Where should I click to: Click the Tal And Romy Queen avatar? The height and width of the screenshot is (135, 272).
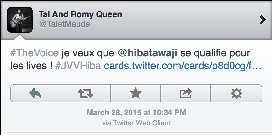20,20
